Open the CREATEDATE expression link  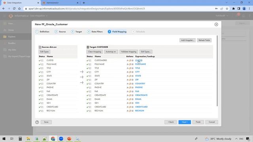tap(142, 95)
